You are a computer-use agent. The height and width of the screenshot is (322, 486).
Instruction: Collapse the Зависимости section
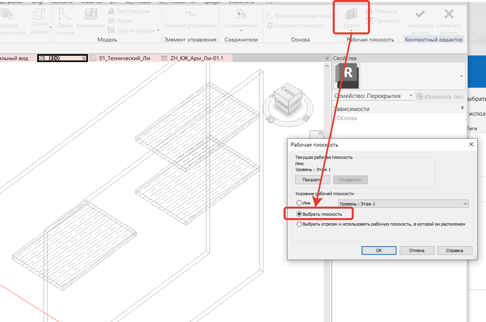pyautogui.click(x=462, y=108)
